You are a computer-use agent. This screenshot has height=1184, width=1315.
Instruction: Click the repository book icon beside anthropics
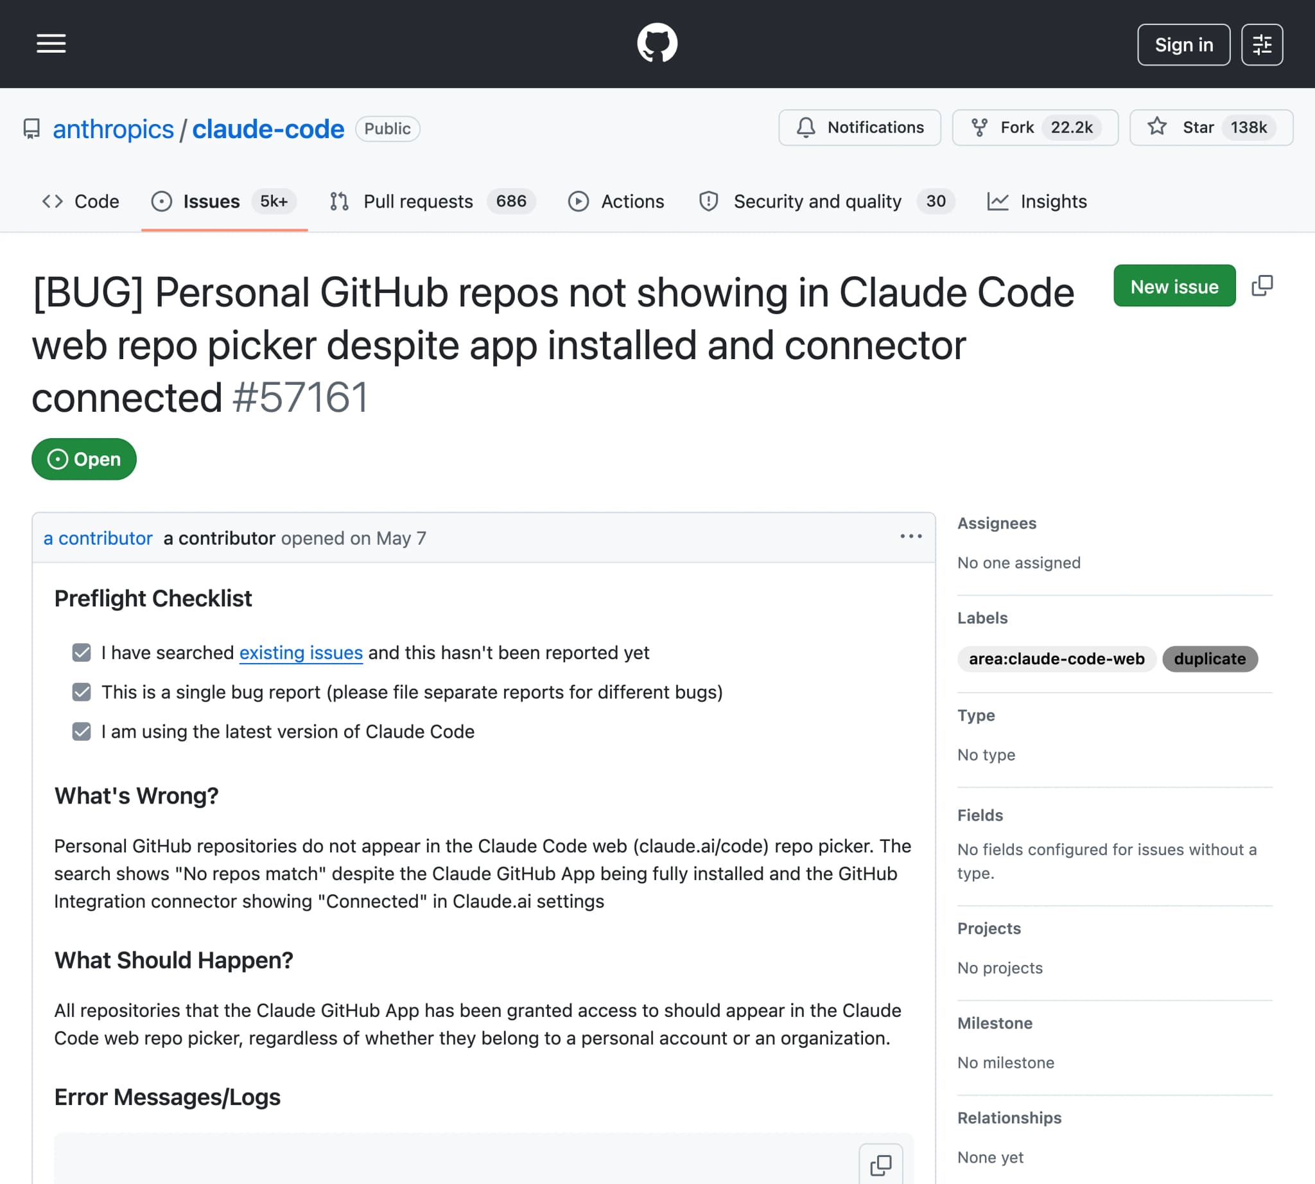(x=31, y=129)
